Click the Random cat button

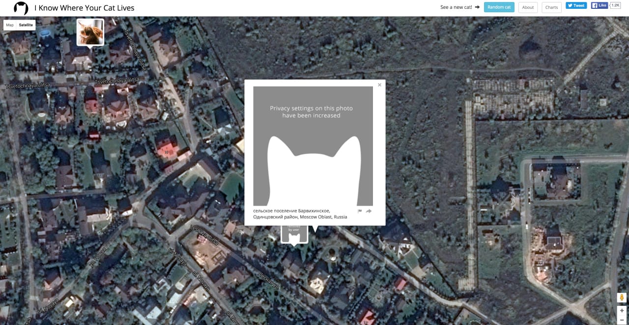(x=499, y=7)
